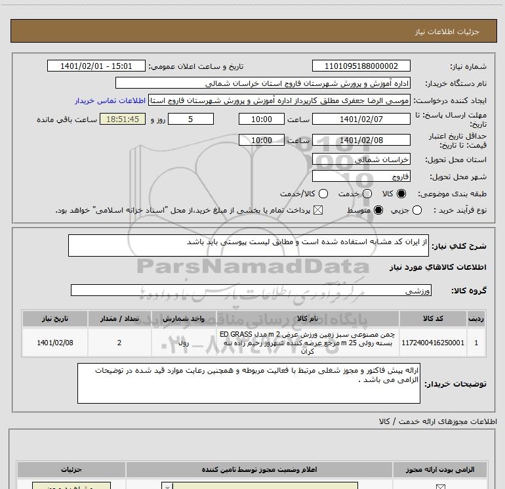This screenshot has height=489, width=505.
Task: Click the response deadline date 1401/02/07
Action: [x=361, y=119]
